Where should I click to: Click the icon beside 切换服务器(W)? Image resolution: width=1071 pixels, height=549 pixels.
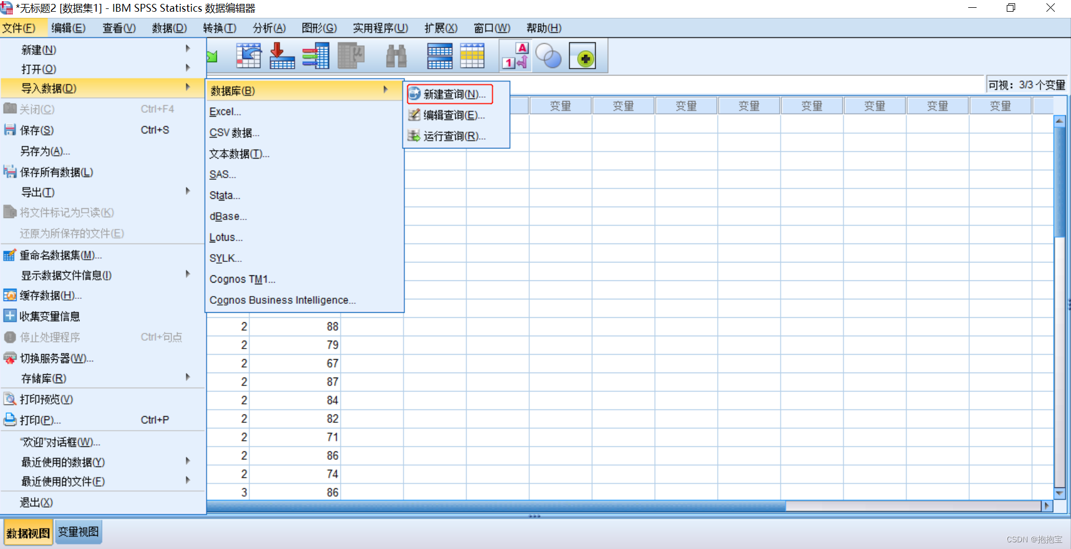point(9,358)
